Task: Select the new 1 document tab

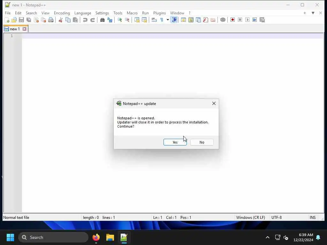Action: 15,29
